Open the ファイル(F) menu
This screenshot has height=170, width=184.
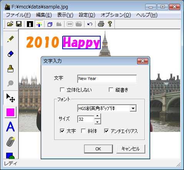coord(18,15)
